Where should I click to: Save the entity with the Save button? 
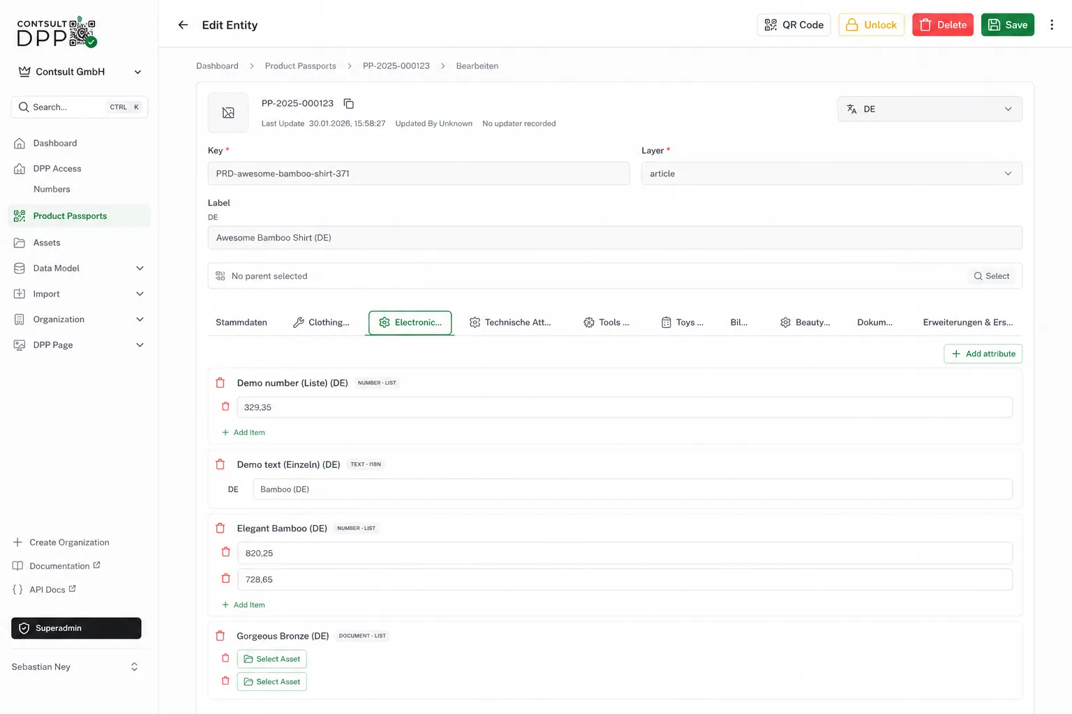(x=1007, y=25)
